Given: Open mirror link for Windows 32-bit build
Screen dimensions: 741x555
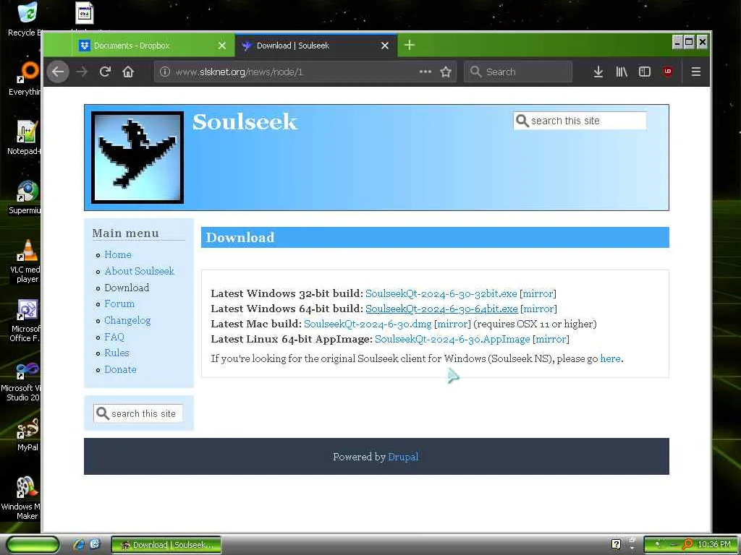Looking at the screenshot, I should tap(538, 293).
